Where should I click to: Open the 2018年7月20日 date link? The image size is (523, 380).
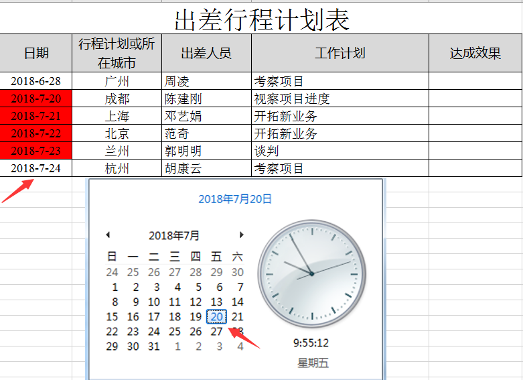pos(235,199)
